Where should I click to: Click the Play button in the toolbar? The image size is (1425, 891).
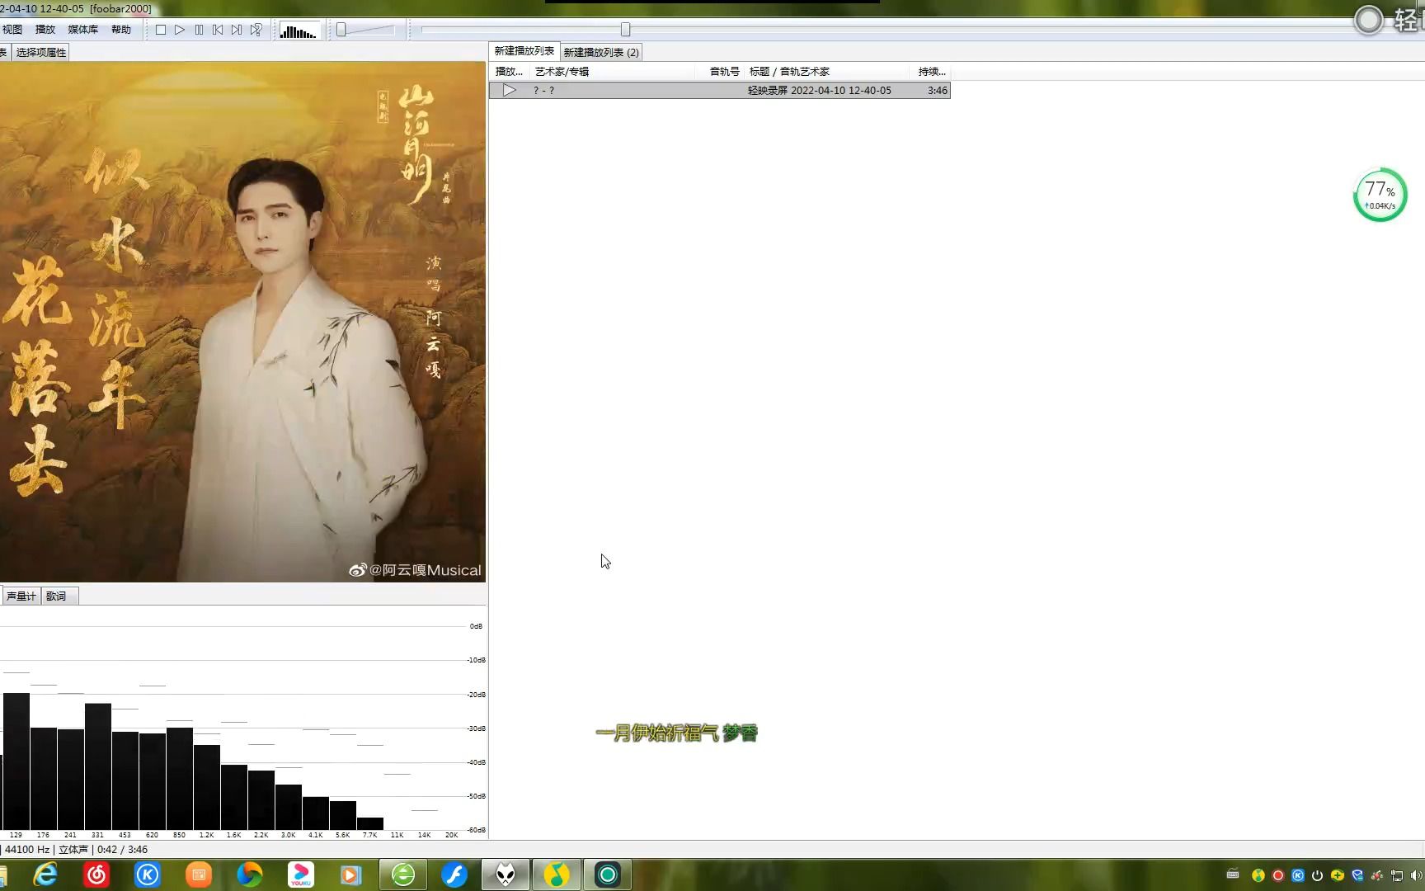tap(180, 30)
